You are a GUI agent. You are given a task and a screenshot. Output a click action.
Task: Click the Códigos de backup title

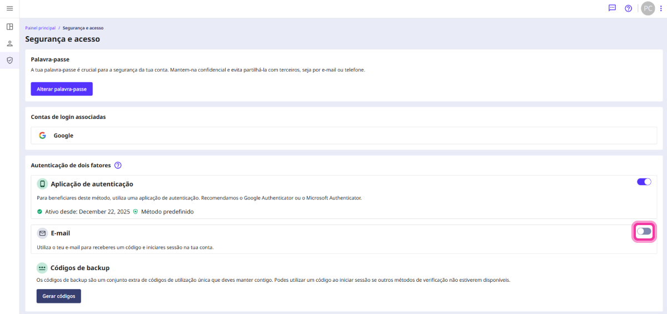[80, 267]
